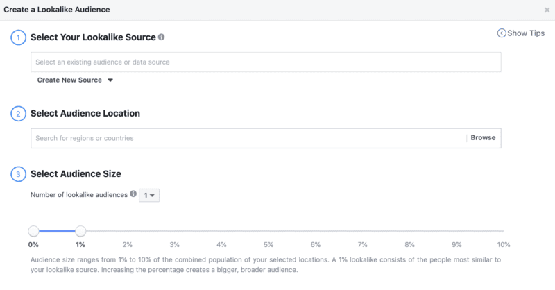
Task: Click the slider handle at 0%
Action: point(33,231)
